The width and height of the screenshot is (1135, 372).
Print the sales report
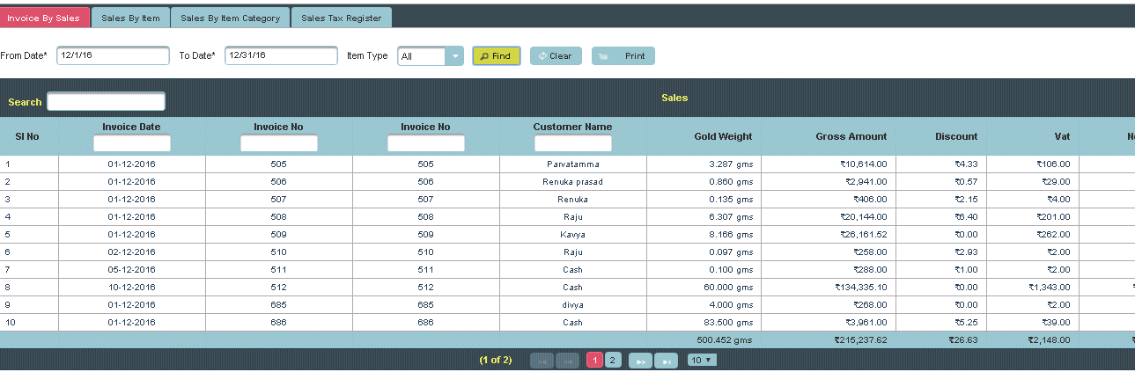point(623,56)
